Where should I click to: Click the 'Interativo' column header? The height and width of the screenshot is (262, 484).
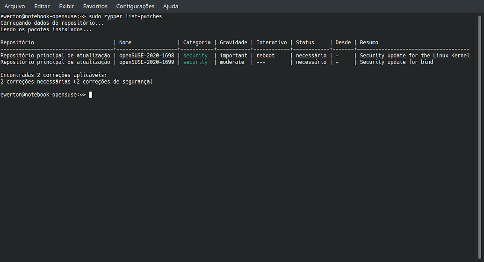(x=272, y=42)
